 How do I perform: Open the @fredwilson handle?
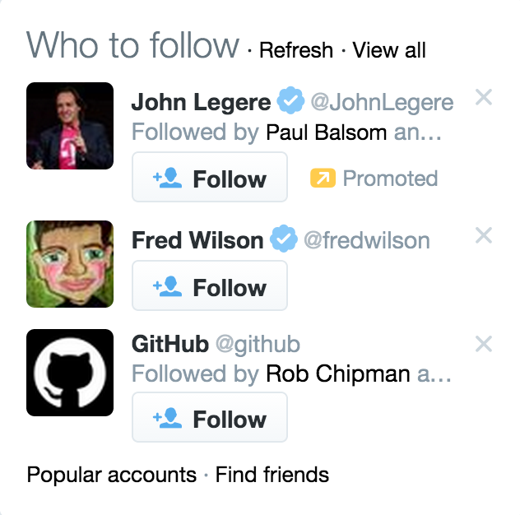click(x=367, y=240)
